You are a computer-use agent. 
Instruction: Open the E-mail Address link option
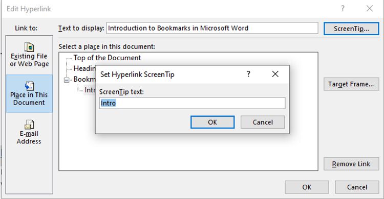29,132
